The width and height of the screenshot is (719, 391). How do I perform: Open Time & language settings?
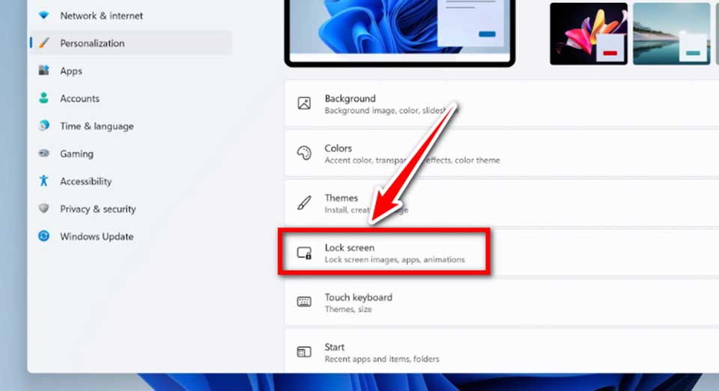[x=131, y=126]
